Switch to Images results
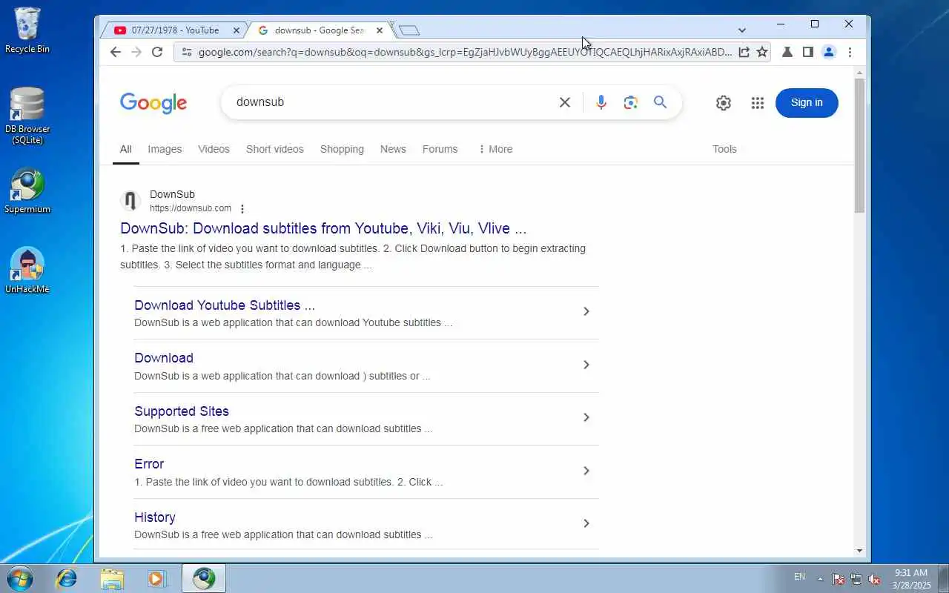The image size is (949, 593). (165, 149)
